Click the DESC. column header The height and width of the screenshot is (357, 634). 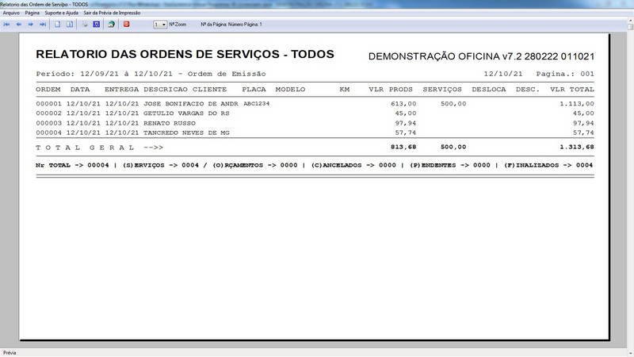528,90
